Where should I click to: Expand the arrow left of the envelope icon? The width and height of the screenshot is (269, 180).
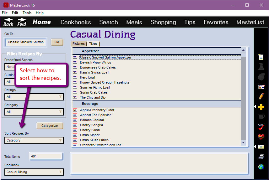coord(255,147)
